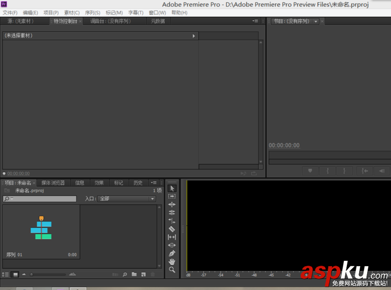Select the Ripple Edit tool
The width and height of the screenshot is (391, 290).
coord(172,204)
